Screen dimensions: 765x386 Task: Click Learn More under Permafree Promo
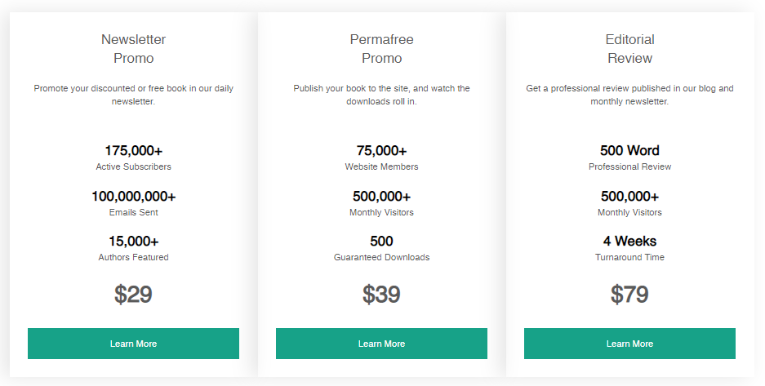point(381,344)
